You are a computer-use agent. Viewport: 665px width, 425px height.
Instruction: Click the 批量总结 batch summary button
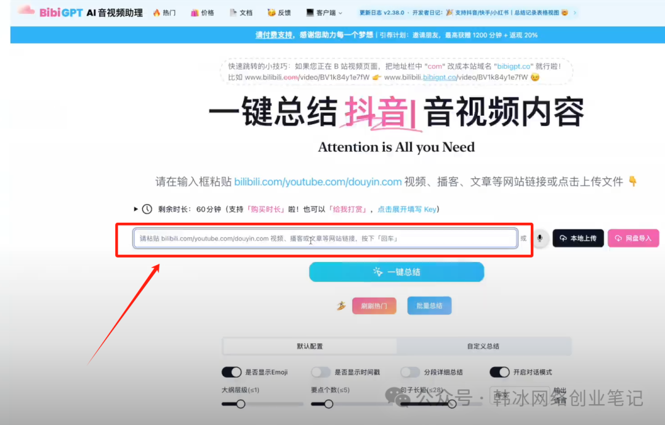[429, 306]
